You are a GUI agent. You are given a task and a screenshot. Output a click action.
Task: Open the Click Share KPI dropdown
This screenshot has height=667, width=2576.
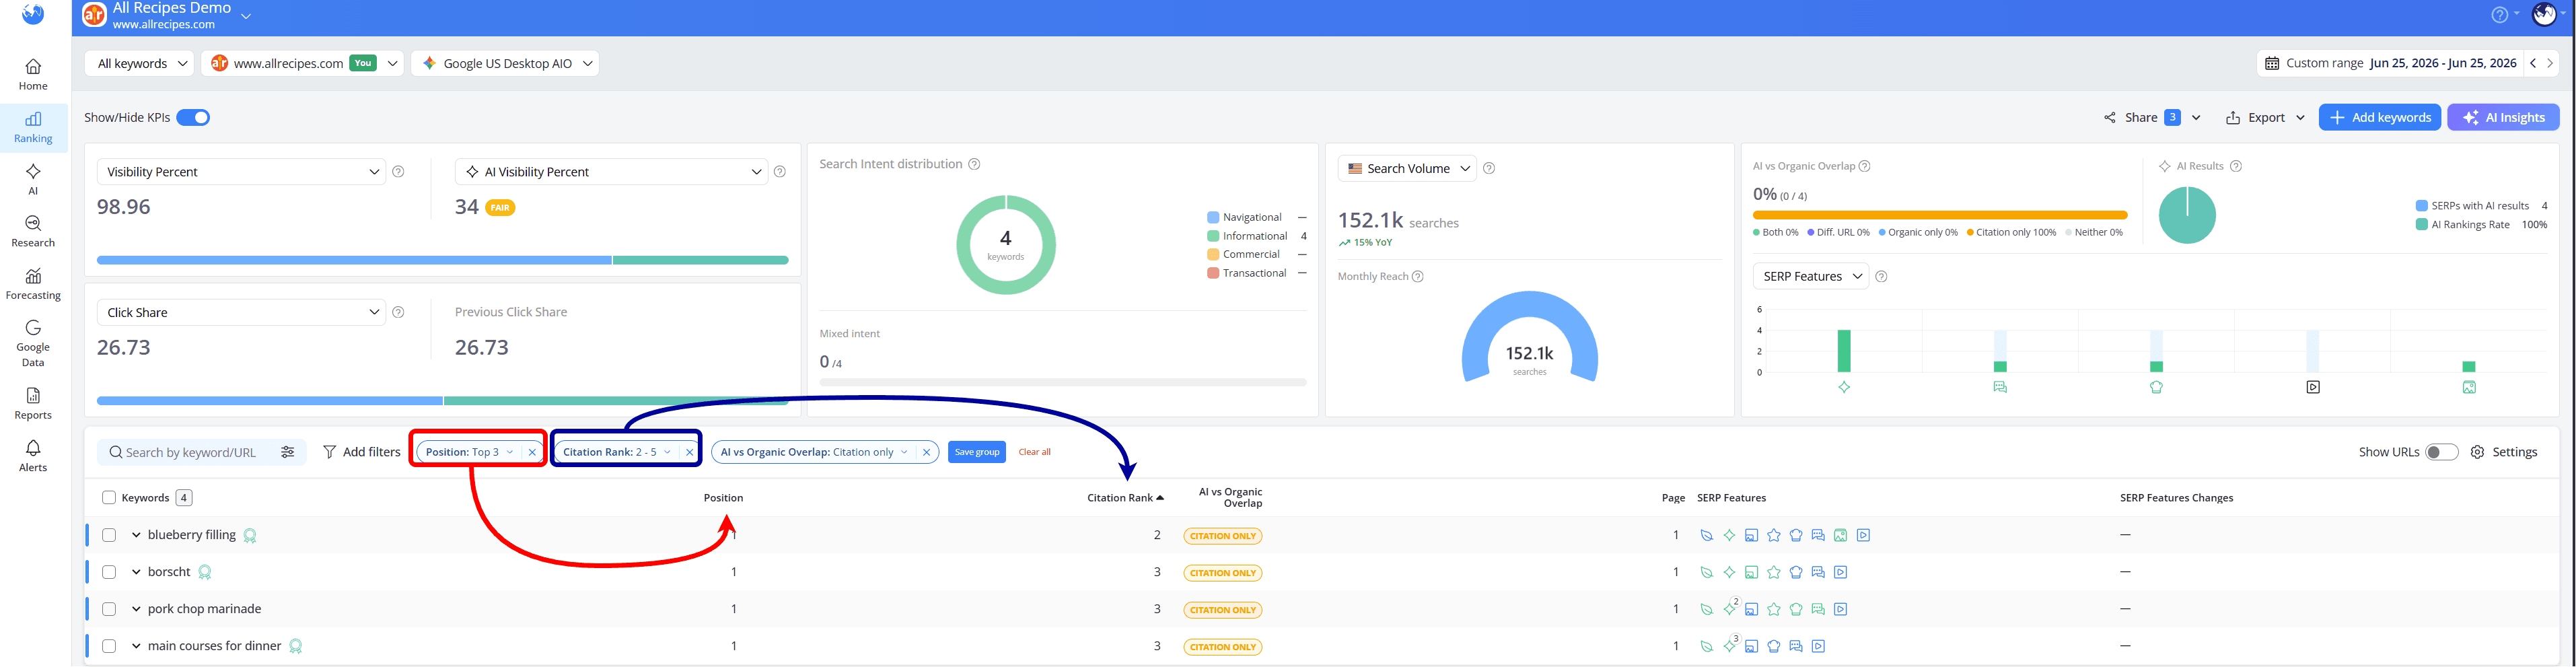pos(241,313)
